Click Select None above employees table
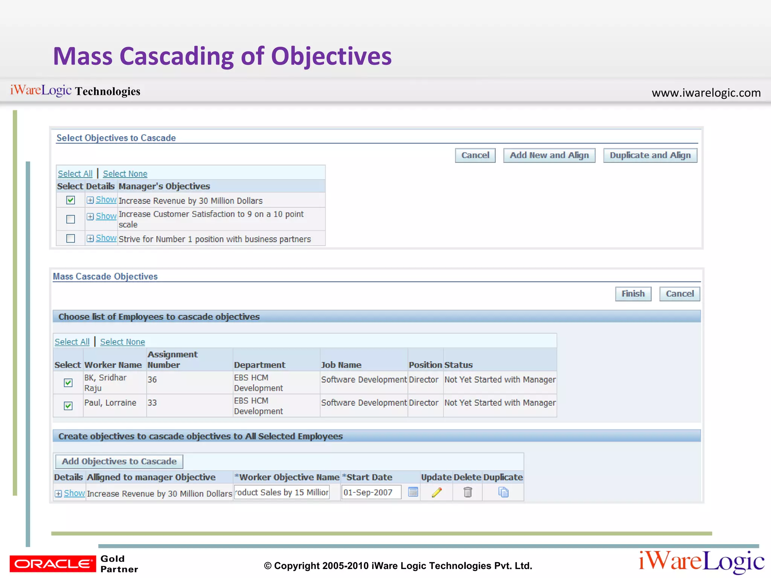The image size is (771, 578). click(122, 342)
